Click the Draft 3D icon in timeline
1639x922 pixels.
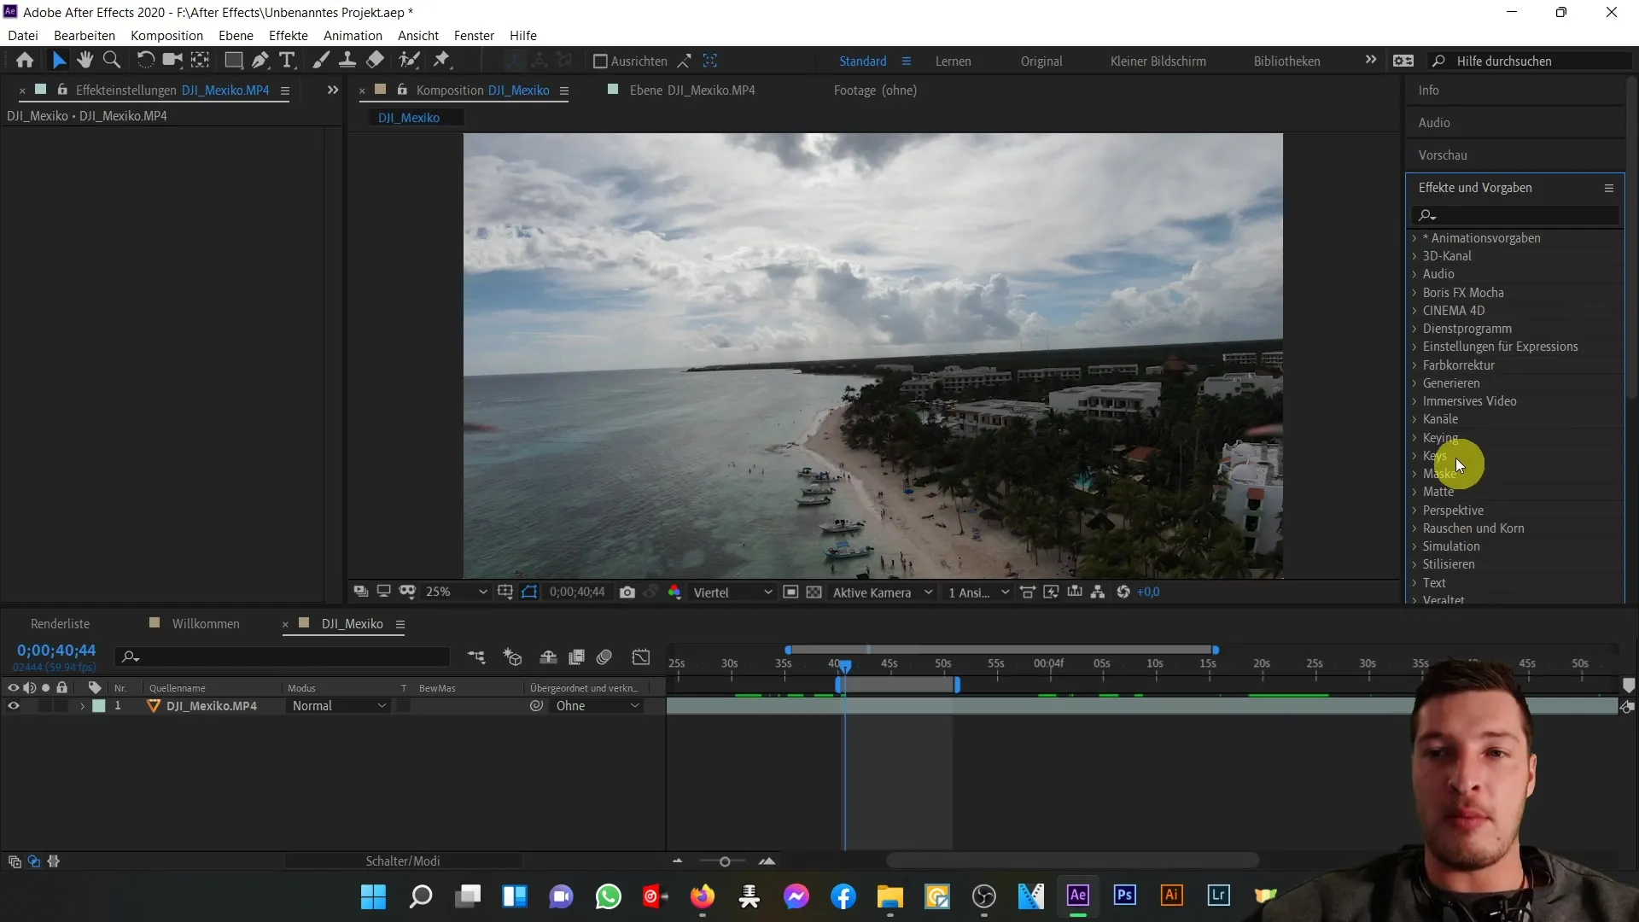coord(512,656)
